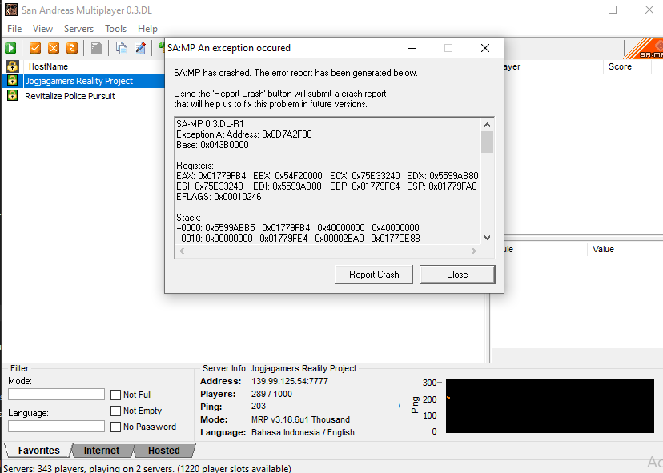
Task: Click the Bahasa Indonesia / English language value
Action: 303,432
